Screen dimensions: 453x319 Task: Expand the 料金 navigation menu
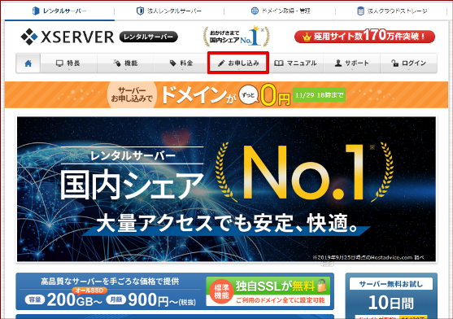pyautogui.click(x=181, y=63)
